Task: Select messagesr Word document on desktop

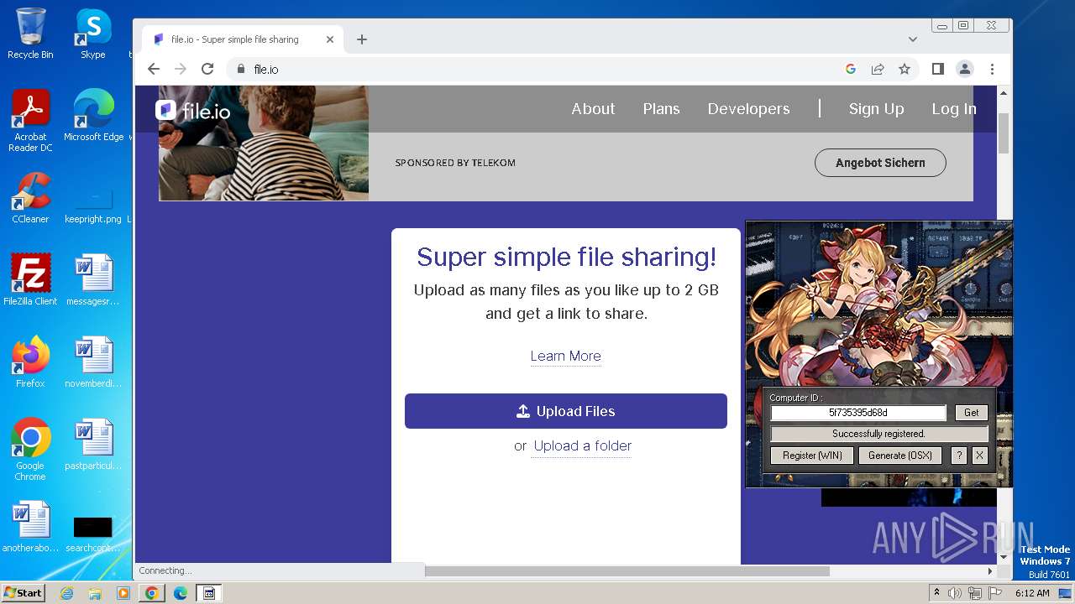Action: (x=92, y=280)
